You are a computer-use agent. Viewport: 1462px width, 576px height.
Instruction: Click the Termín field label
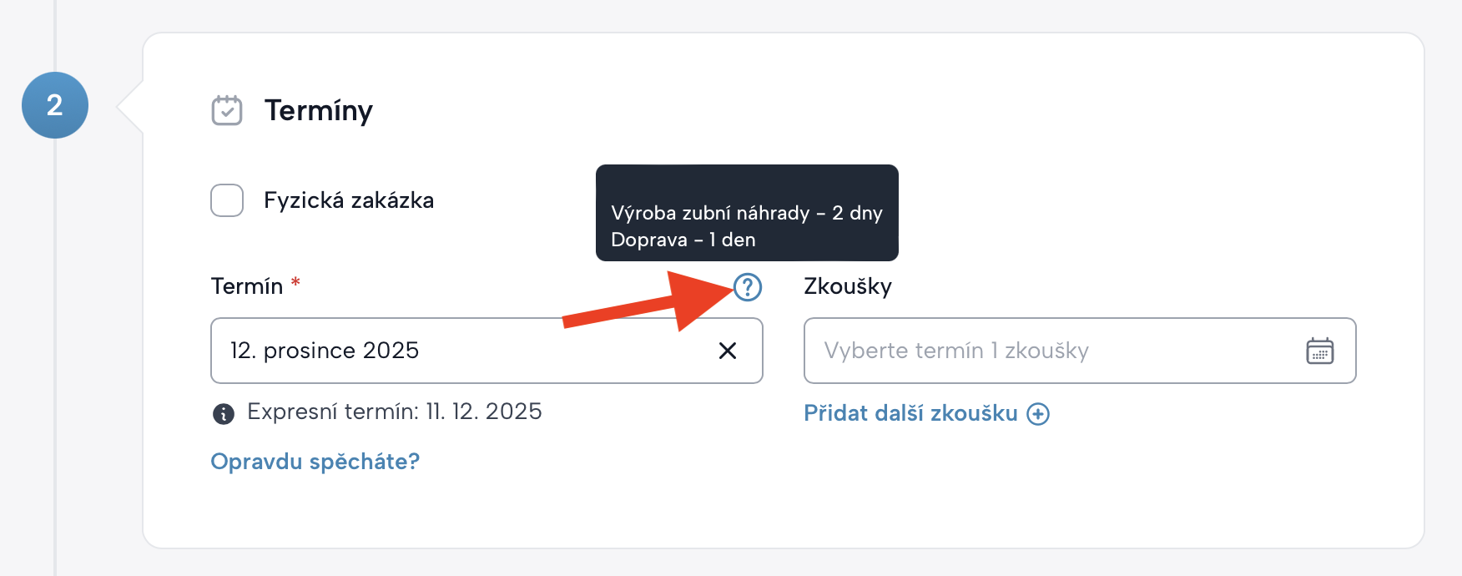point(247,286)
